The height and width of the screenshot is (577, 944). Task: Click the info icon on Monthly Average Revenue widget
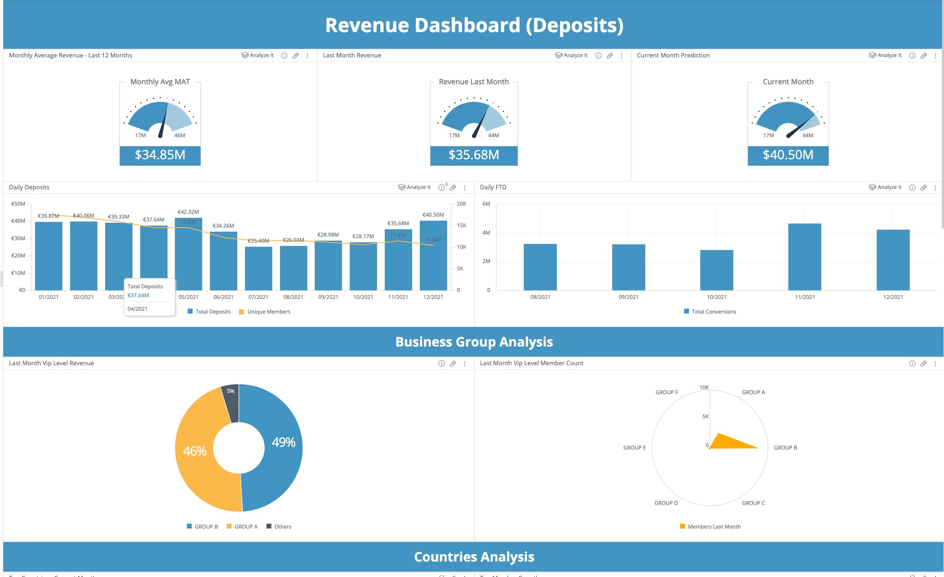tap(284, 55)
